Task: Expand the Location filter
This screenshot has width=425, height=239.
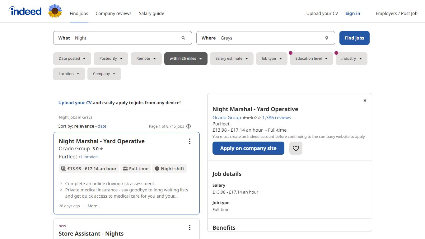Action: tap(69, 74)
